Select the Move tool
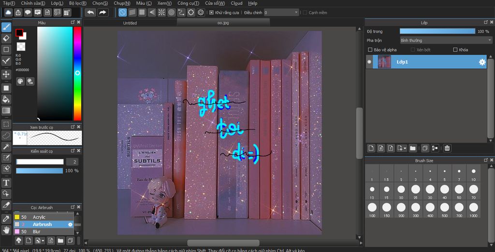The width and height of the screenshot is (495, 252). point(6,75)
